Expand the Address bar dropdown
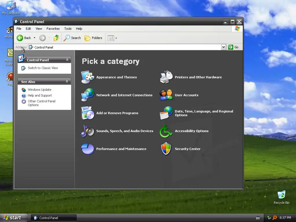Screen dimensions: 296x222 (223, 47)
